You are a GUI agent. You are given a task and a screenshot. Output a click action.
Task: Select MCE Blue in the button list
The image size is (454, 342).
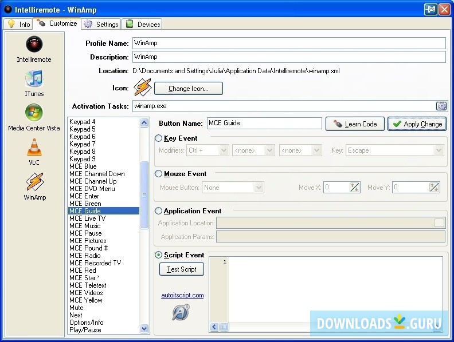coord(104,166)
